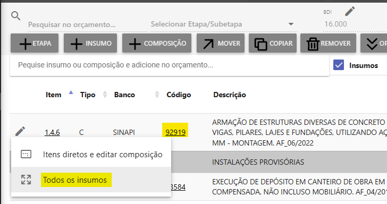Screen dimensions: 387x204
Task: Click the arrow icon on MOVER button
Action: (208, 44)
